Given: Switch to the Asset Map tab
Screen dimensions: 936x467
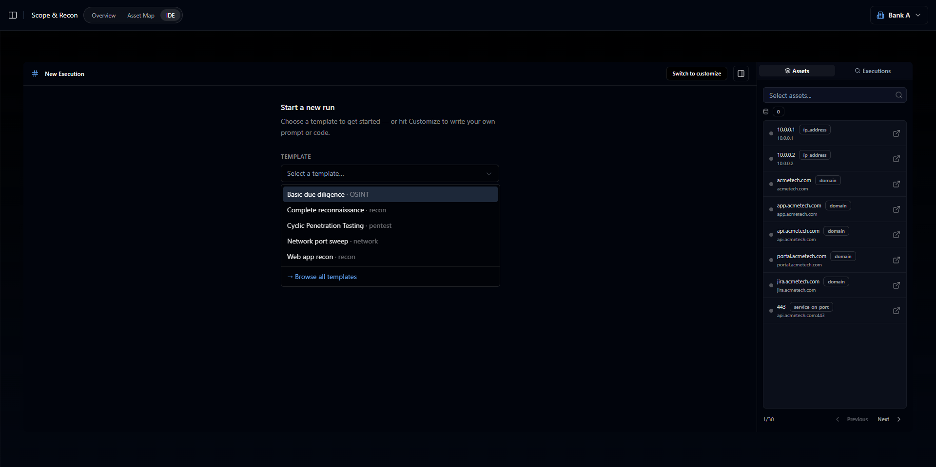Looking at the screenshot, I should click(x=141, y=16).
